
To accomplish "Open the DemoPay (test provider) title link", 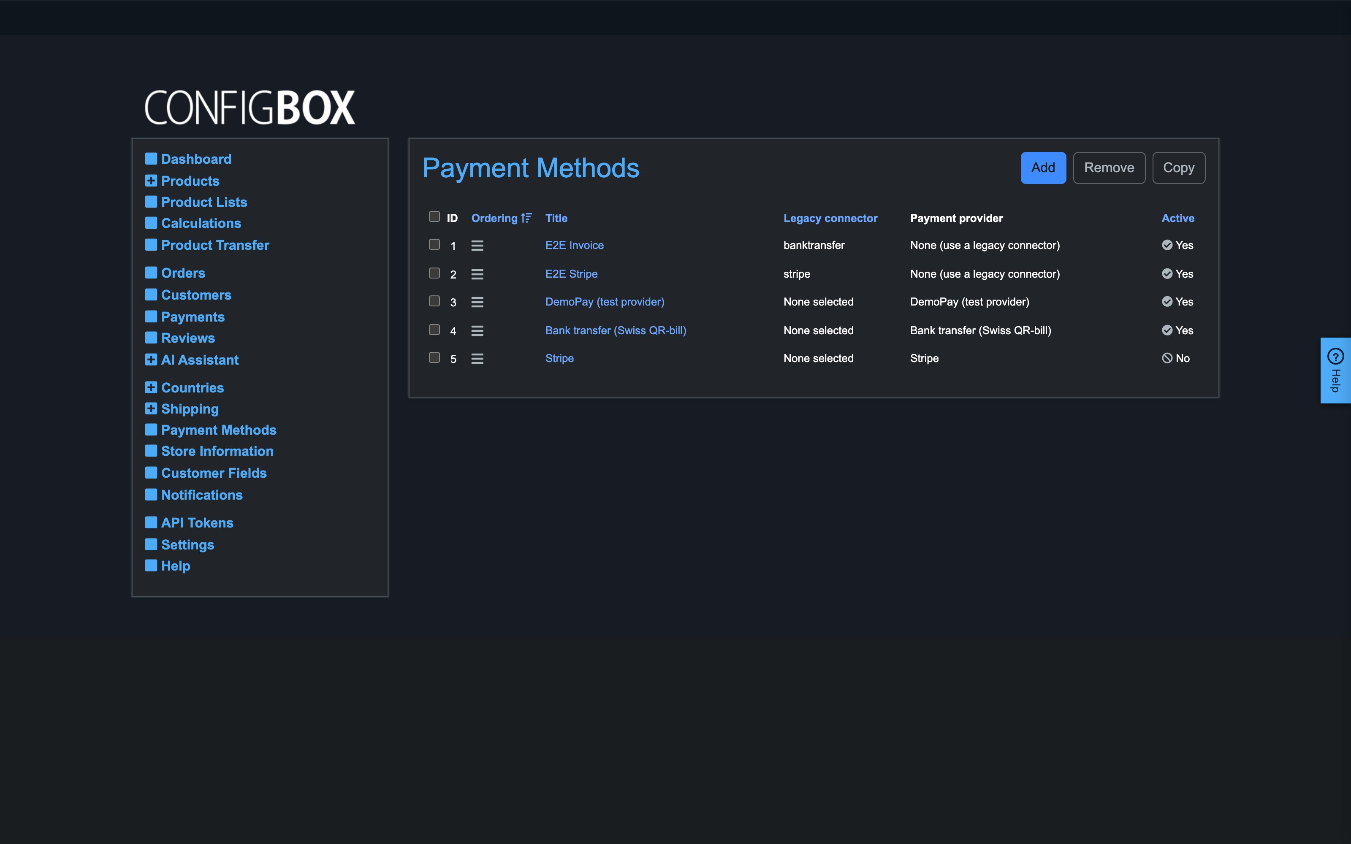I will pos(605,302).
